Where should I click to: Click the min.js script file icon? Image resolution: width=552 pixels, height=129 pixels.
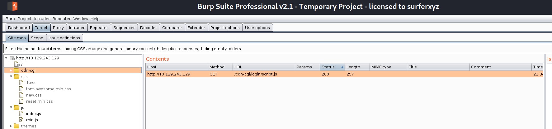coord(21,120)
